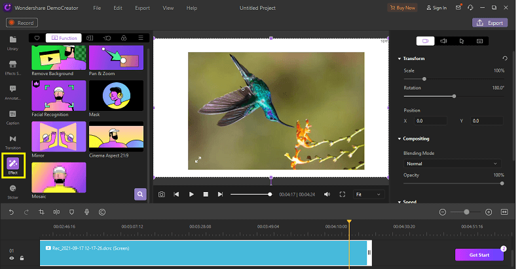This screenshot has width=524, height=269.
Task: Zoom in the timeline with plus icon
Action: (x=489, y=212)
